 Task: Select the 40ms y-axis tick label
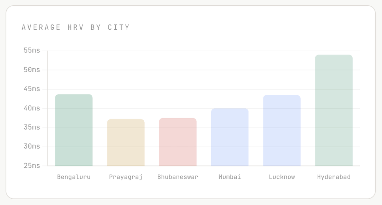[x=32, y=108]
